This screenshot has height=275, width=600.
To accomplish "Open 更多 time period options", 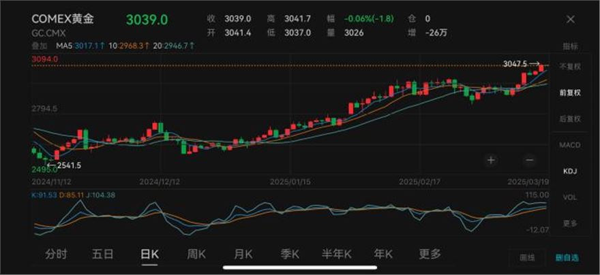I will [x=430, y=254].
